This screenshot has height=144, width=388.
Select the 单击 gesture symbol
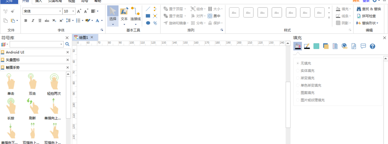[x=10, y=84]
